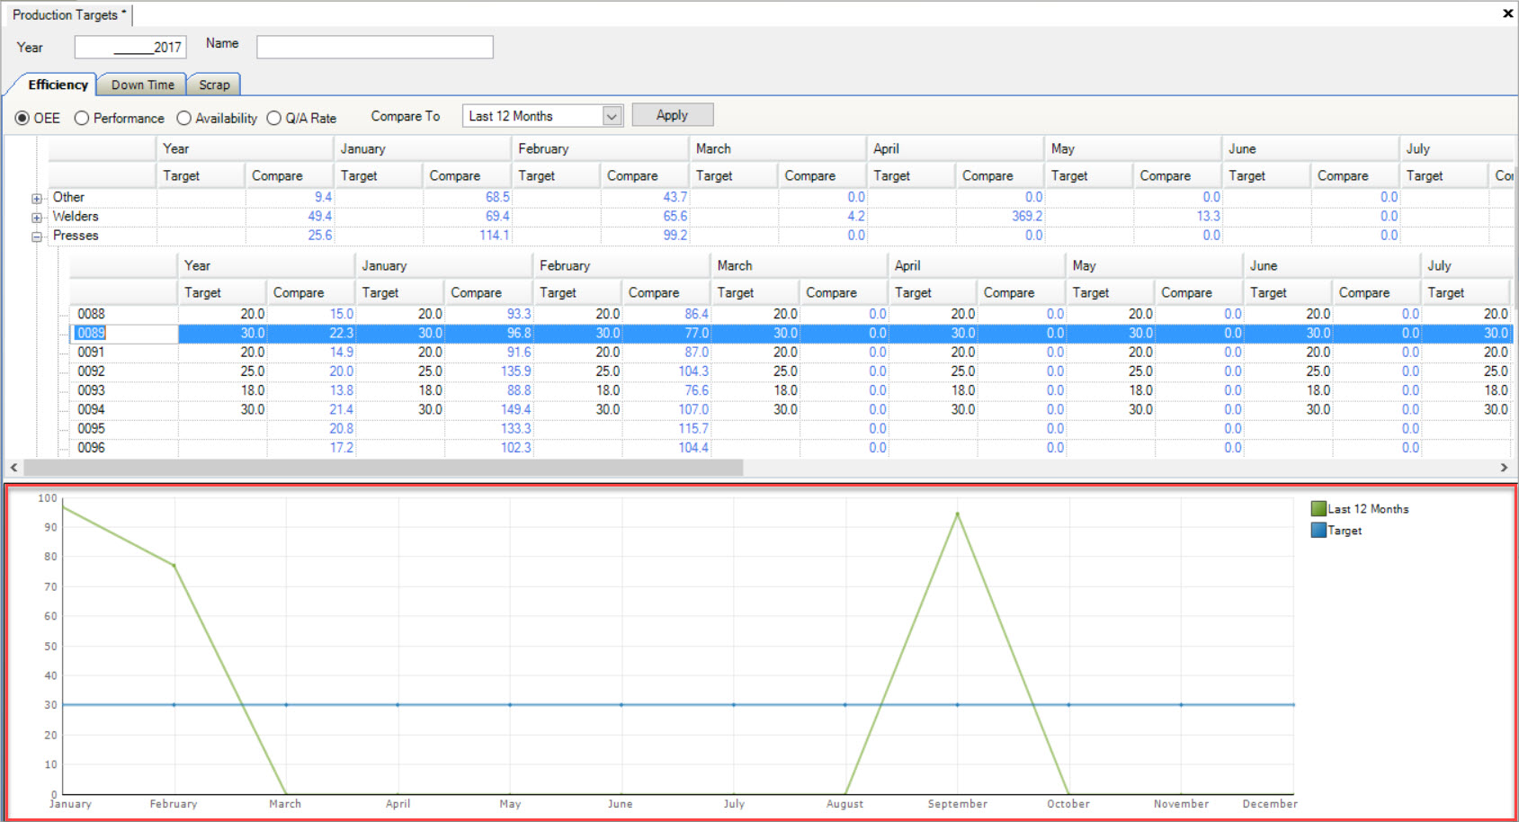Click the Welders group label
This screenshot has height=822, width=1519.
tap(76, 216)
